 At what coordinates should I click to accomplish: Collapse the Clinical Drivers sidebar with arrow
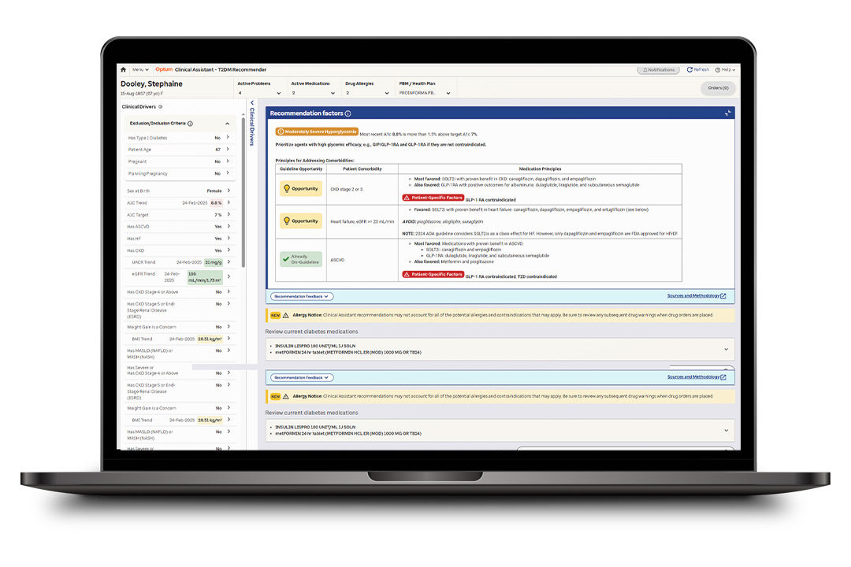(x=252, y=103)
